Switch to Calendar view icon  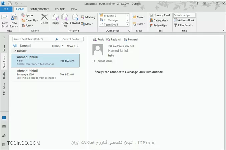tap(4, 127)
